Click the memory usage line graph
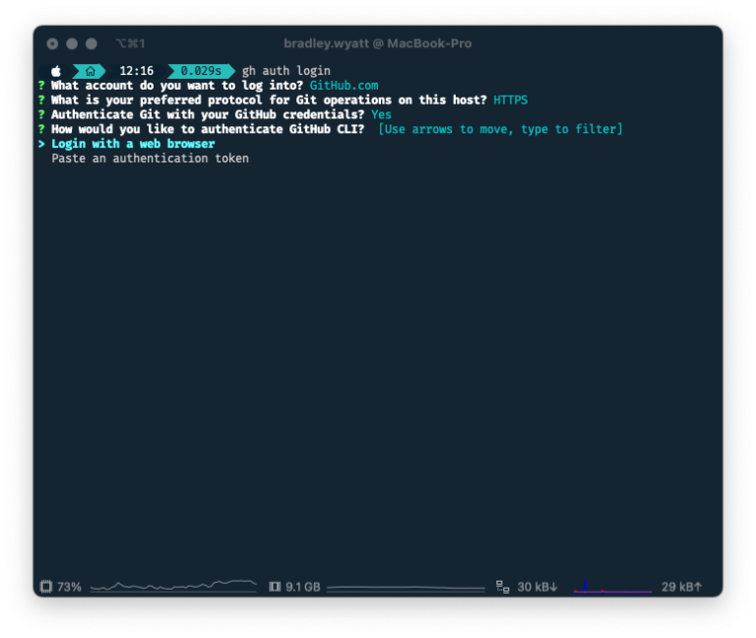This screenshot has width=756, height=638. [406, 588]
